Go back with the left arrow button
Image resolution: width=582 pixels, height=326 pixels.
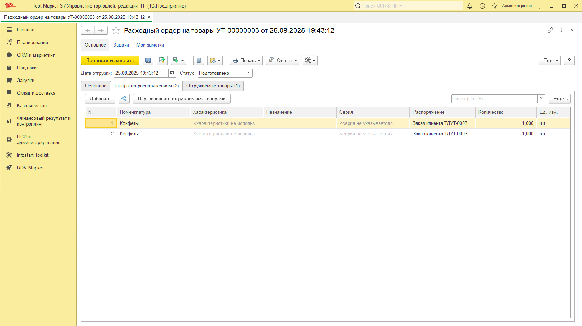point(88,31)
